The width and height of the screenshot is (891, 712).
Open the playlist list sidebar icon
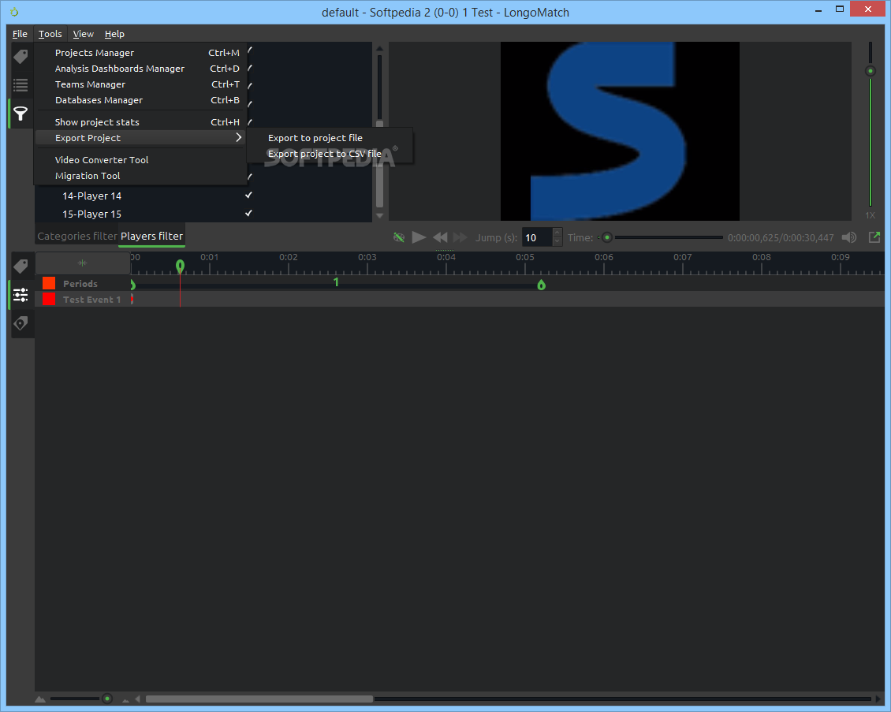pos(21,85)
